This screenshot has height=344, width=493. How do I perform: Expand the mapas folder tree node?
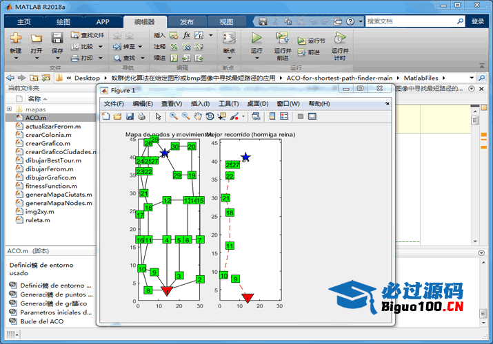coord(9,109)
